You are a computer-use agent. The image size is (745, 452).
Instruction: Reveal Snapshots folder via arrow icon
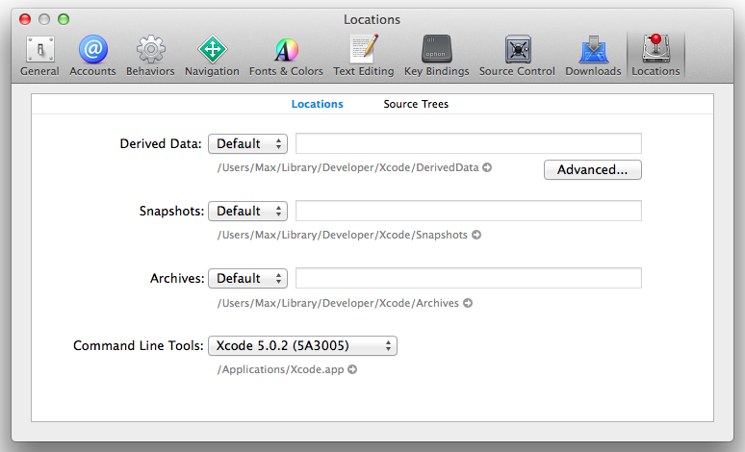pyautogui.click(x=476, y=235)
